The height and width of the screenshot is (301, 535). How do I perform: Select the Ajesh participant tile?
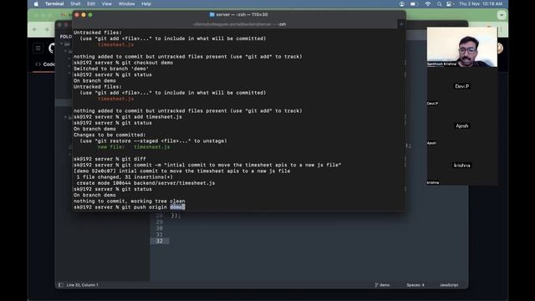462,126
